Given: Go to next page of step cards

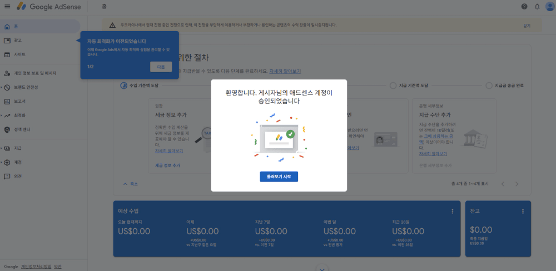Looking at the screenshot, I should pos(517,184).
